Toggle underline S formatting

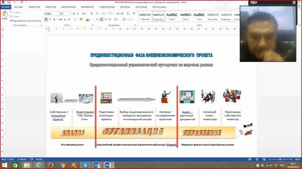54,19
